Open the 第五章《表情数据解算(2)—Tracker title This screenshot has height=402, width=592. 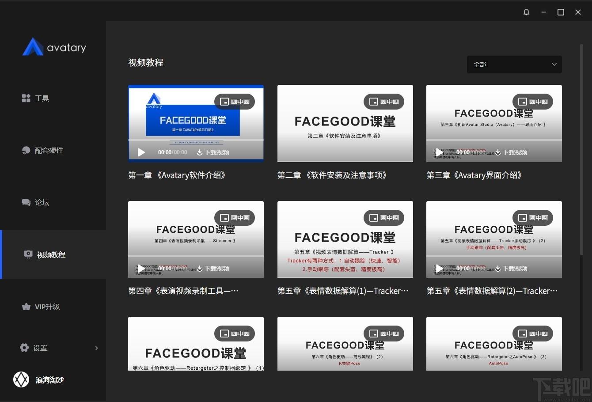click(x=492, y=291)
